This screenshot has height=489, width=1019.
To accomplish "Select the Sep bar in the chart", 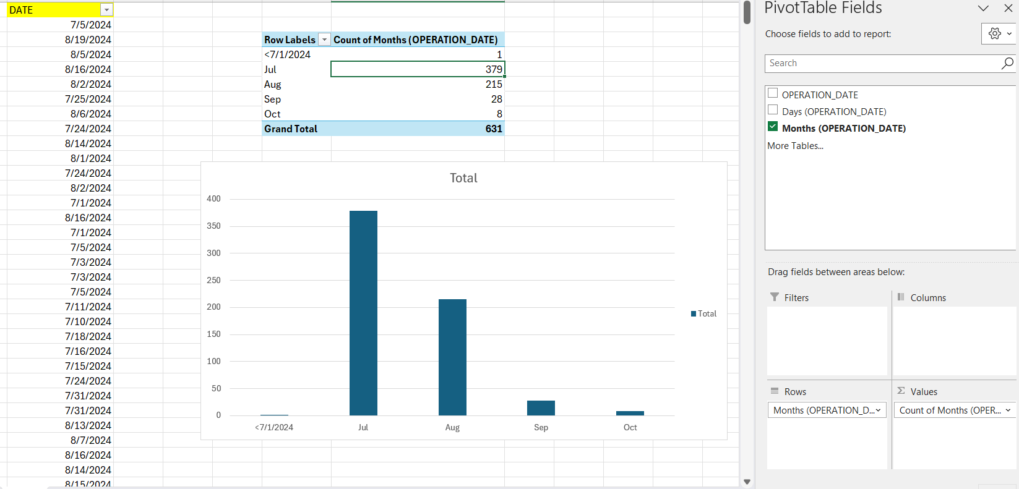I will (x=541, y=408).
